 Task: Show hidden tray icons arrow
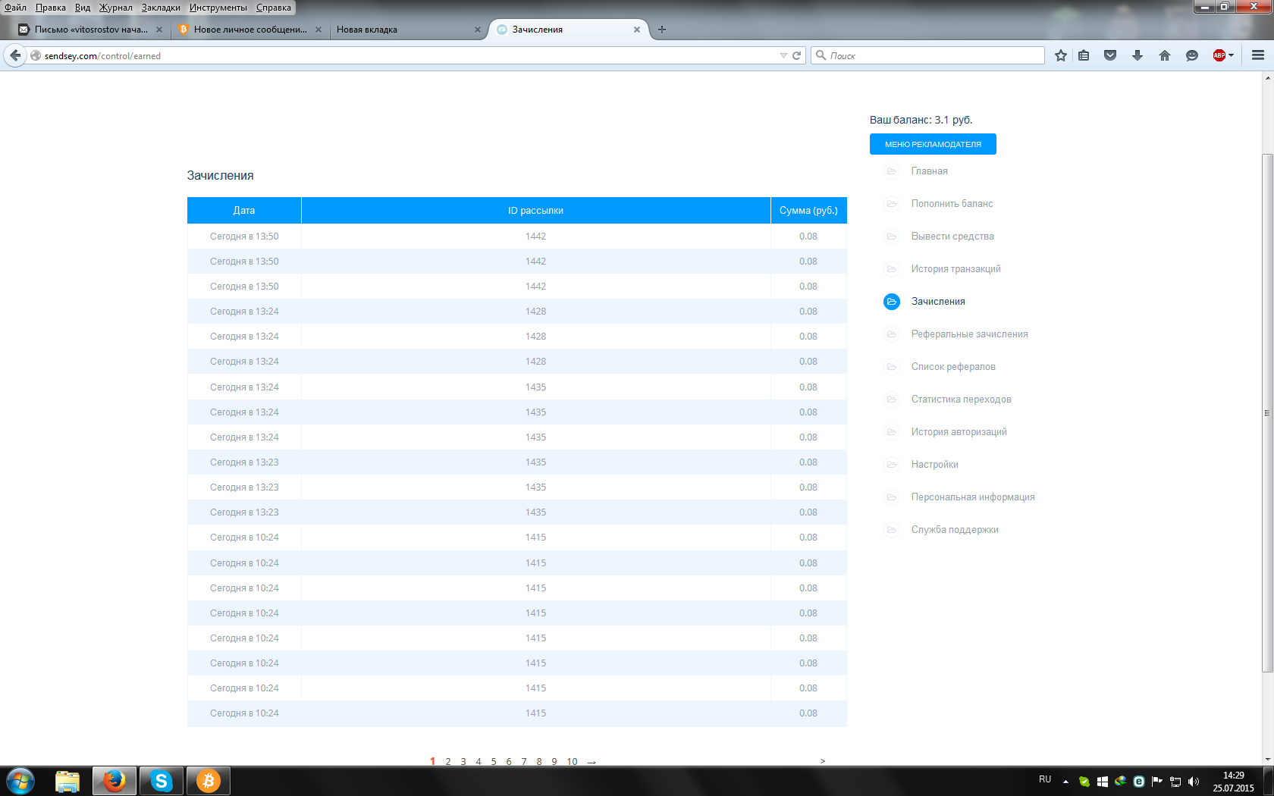pyautogui.click(x=1065, y=782)
